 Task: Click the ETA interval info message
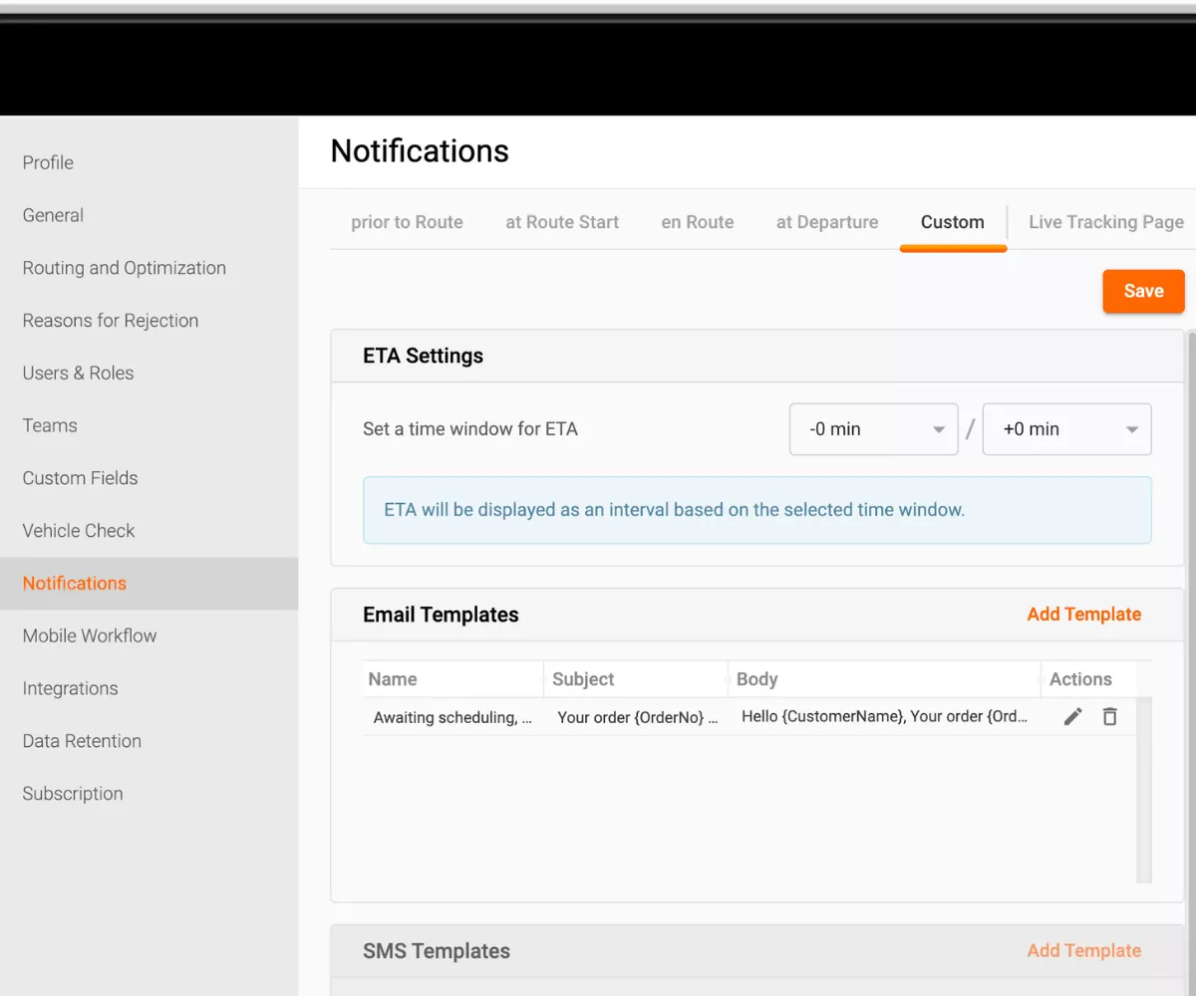pos(757,510)
